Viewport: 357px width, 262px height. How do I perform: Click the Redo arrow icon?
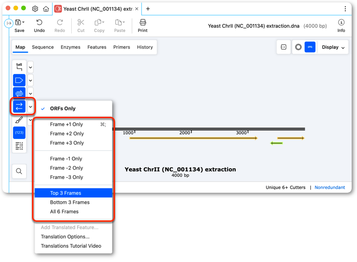click(x=60, y=22)
